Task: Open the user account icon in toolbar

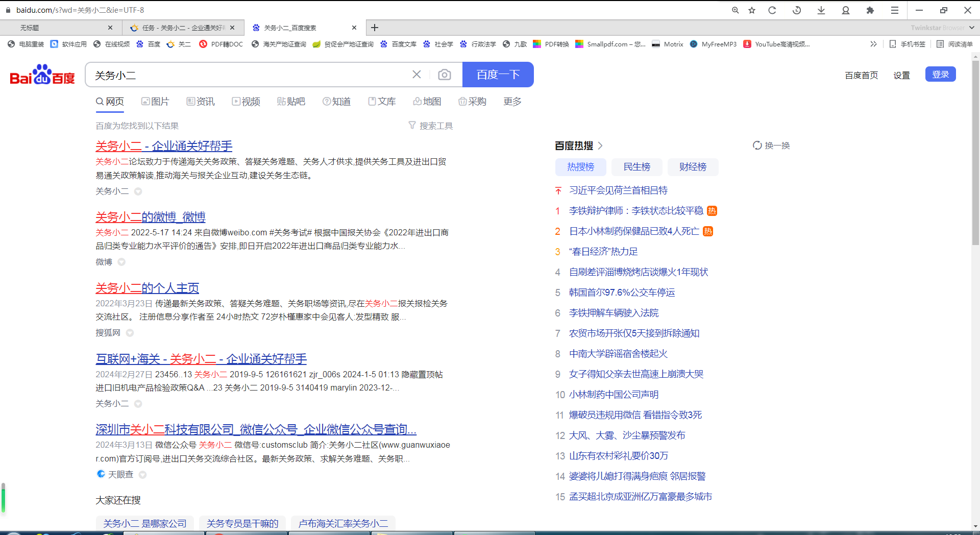Action: point(846,10)
